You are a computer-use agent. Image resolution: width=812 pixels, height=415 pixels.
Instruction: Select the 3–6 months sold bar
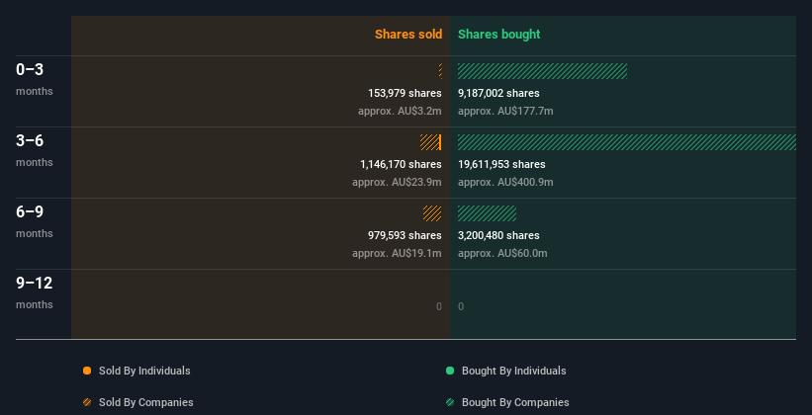click(431, 142)
